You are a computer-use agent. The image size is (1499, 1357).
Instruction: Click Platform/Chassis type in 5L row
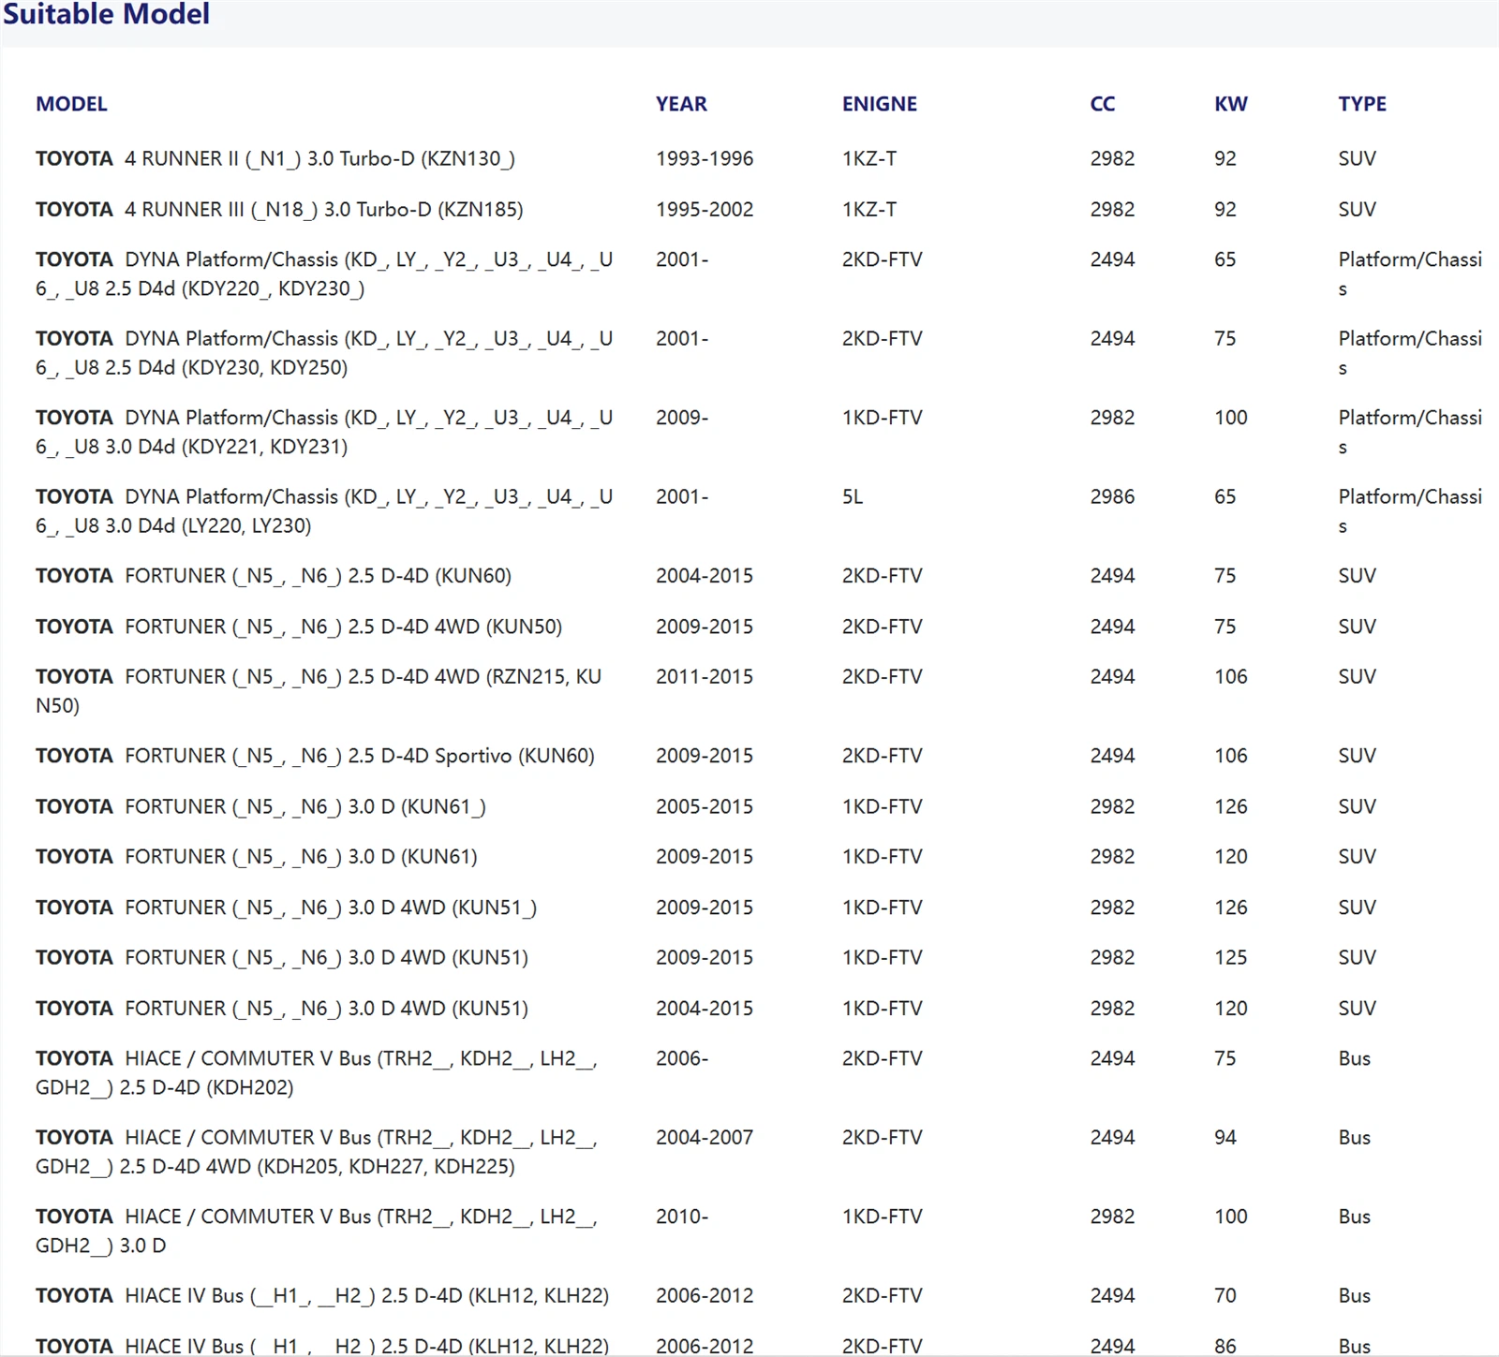pyautogui.click(x=1410, y=511)
